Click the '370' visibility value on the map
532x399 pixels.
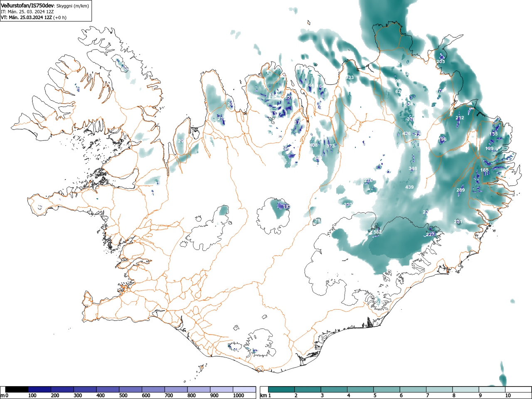(x=411, y=119)
